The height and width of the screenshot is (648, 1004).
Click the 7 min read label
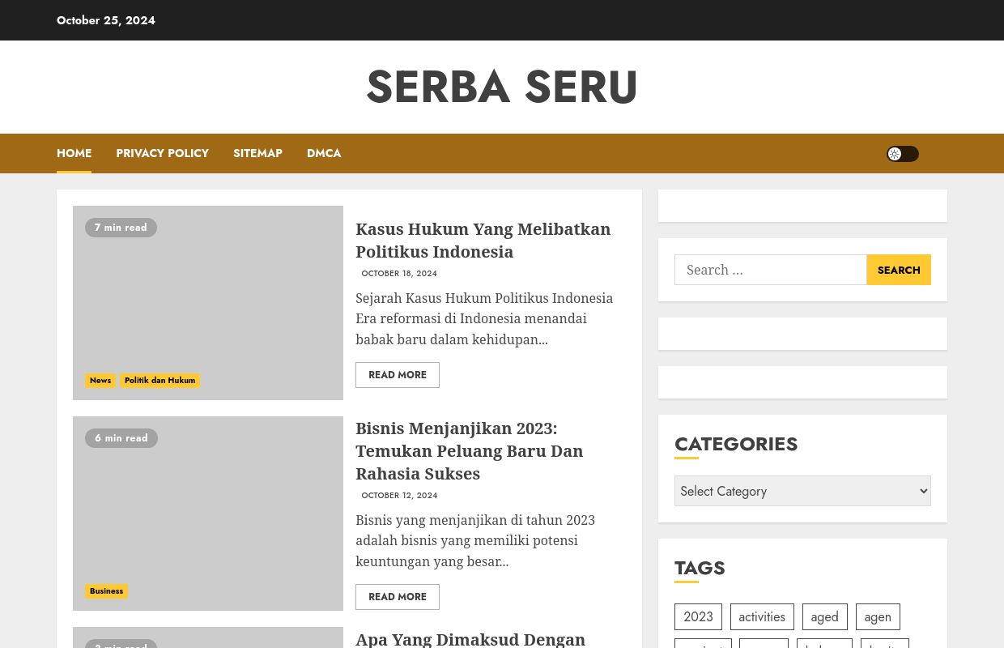(121, 228)
